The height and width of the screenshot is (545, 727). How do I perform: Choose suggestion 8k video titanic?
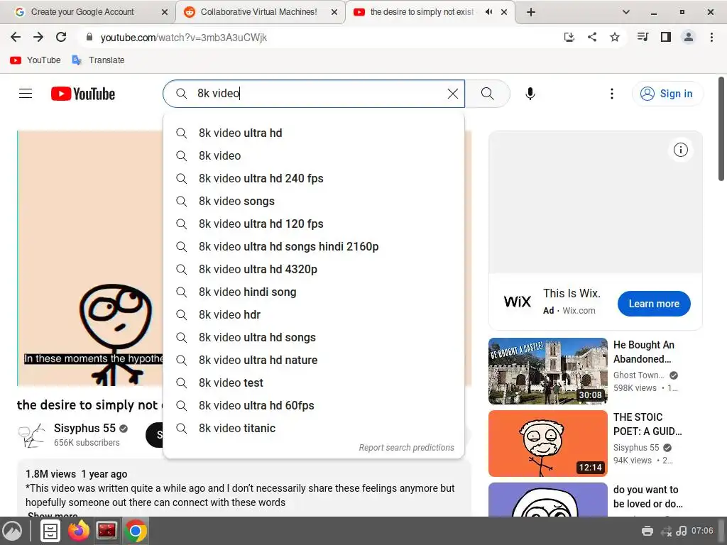pyautogui.click(x=314, y=428)
